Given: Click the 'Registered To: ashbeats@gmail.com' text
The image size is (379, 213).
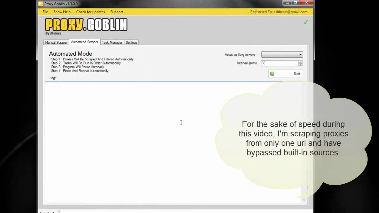Looking at the screenshot, I should tap(279, 12).
